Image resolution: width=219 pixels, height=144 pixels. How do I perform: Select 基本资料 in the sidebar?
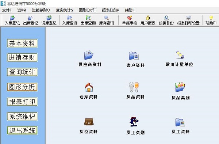22,43
